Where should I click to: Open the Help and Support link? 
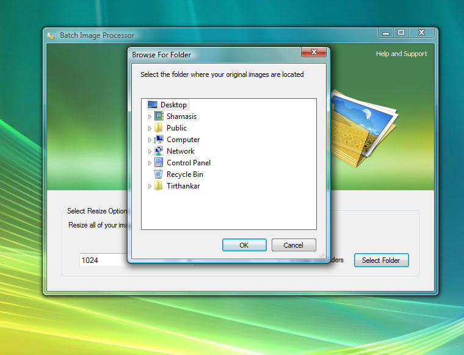click(401, 54)
